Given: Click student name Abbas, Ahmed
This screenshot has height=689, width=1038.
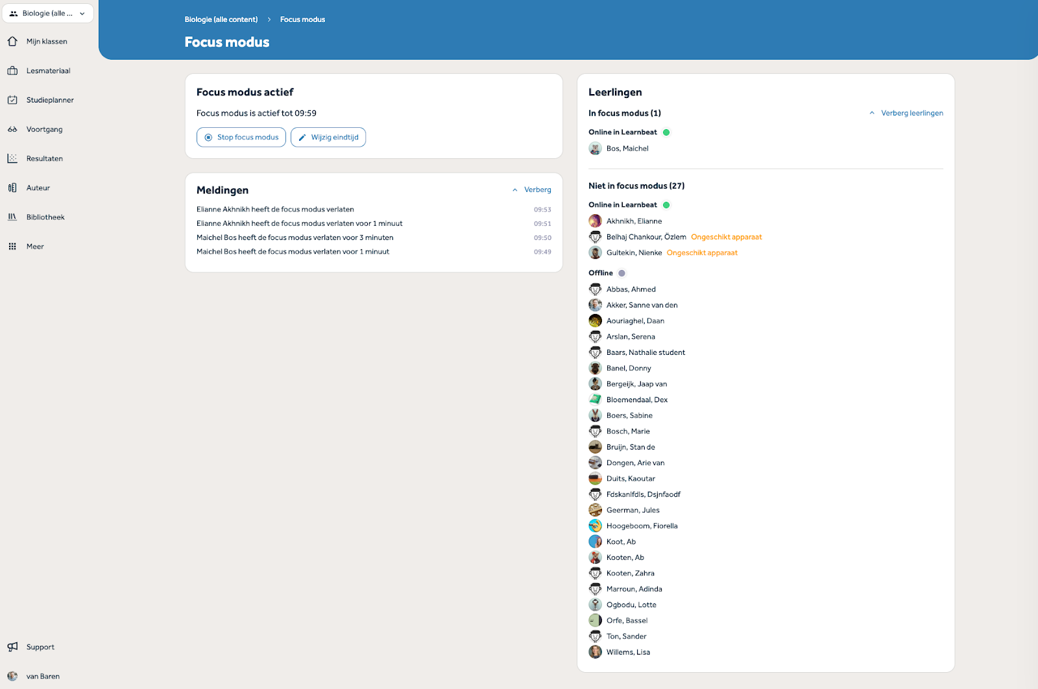Looking at the screenshot, I should (631, 289).
